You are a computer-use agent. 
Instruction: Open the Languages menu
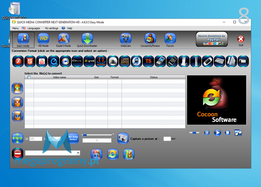click(34, 28)
